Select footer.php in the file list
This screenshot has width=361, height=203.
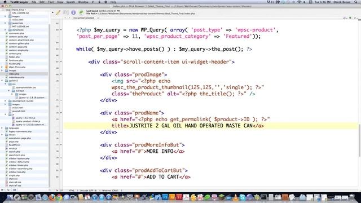(x=14, y=57)
